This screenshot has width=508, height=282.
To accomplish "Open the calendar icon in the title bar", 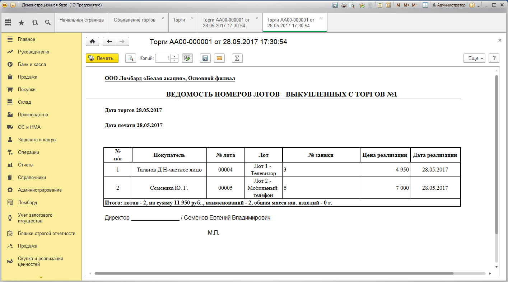I will pos(388,5).
